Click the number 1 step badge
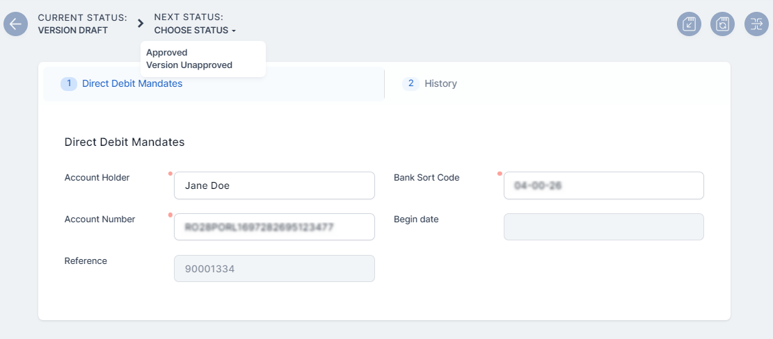 click(x=69, y=83)
